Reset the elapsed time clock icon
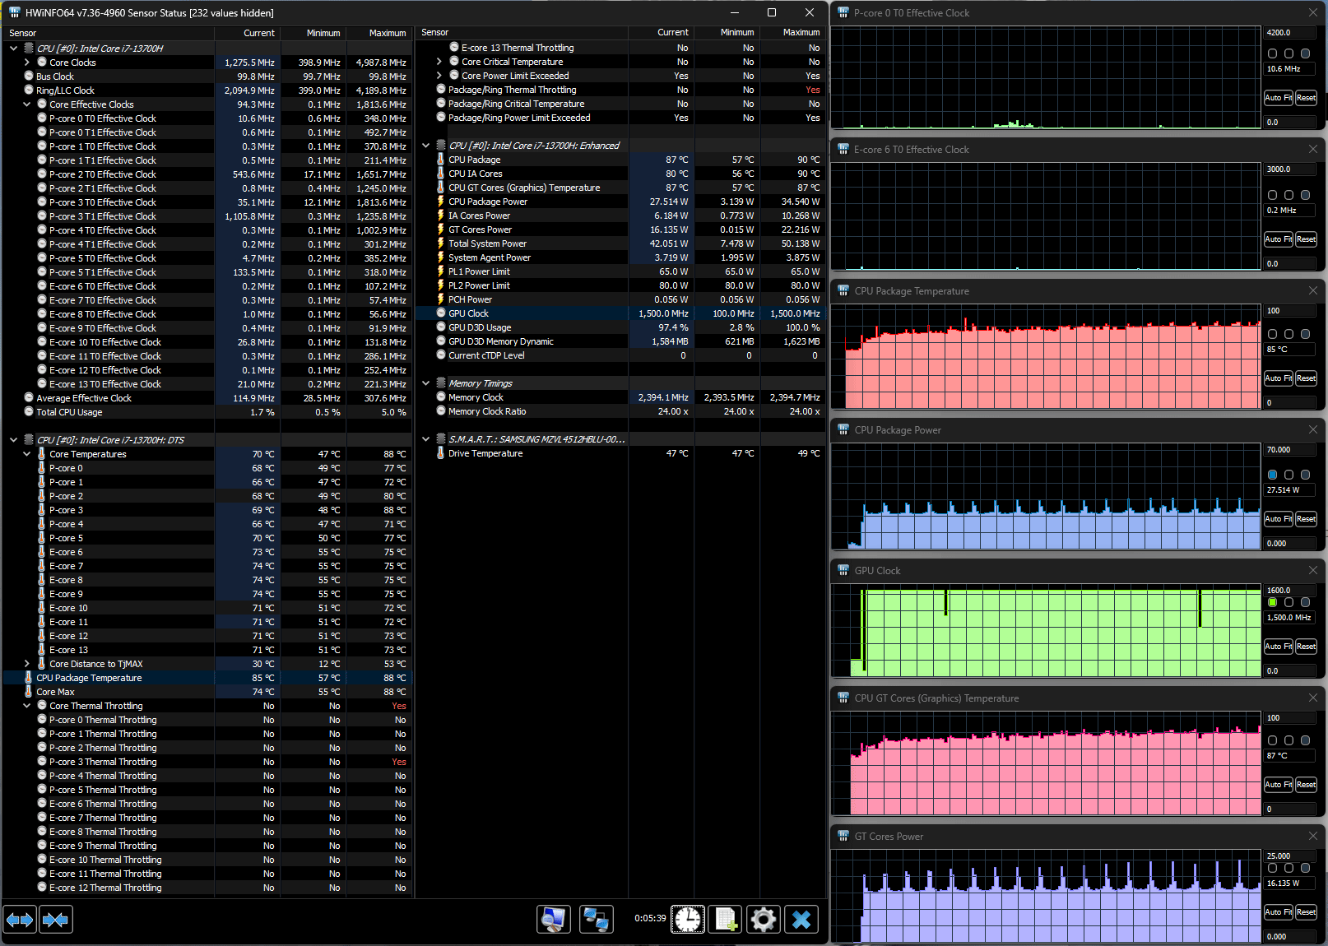This screenshot has width=1328, height=946. [x=688, y=919]
